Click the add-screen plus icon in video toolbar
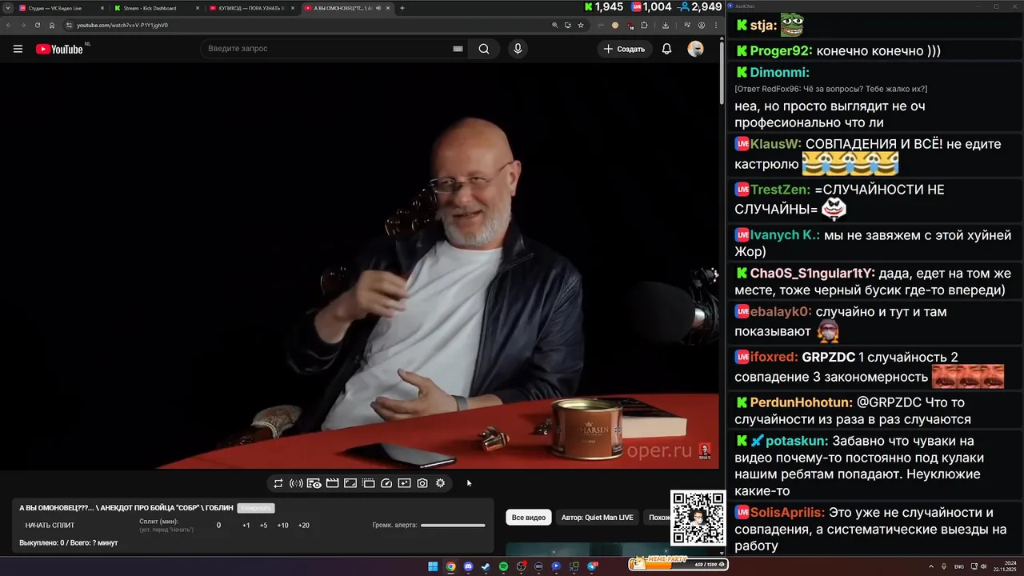Image resolution: width=1024 pixels, height=576 pixels. pyautogui.click(x=404, y=483)
